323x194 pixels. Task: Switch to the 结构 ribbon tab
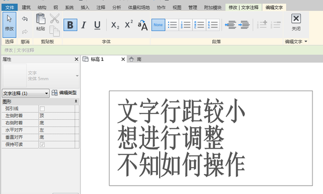[42, 7]
